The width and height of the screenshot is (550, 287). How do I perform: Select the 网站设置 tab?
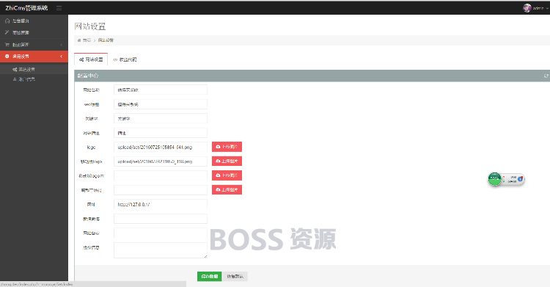click(x=91, y=59)
